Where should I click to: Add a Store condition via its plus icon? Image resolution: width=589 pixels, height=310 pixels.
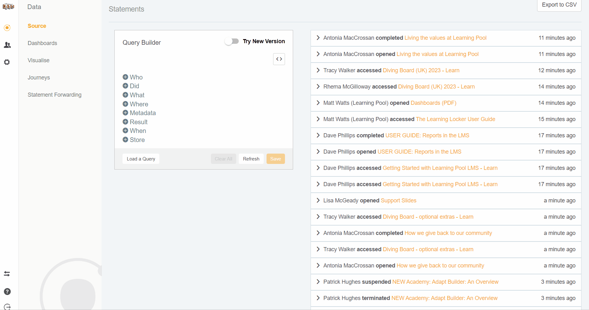[125, 140]
